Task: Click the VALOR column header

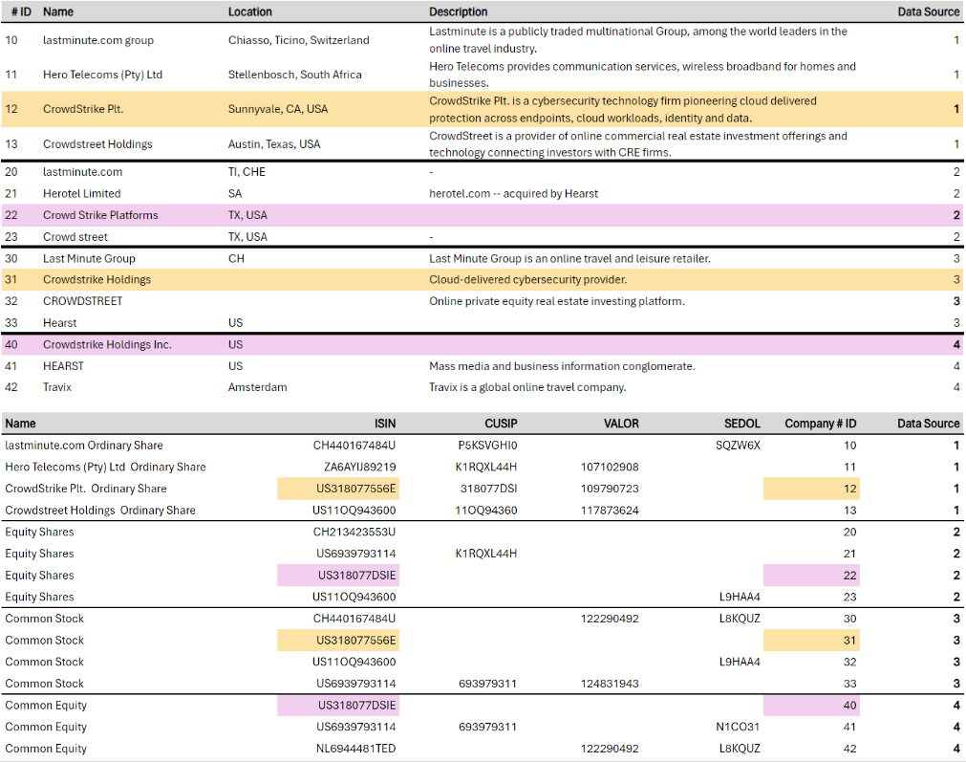Action: [x=621, y=424]
